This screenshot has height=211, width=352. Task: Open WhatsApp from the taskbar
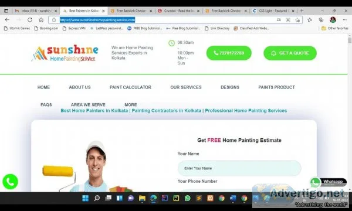[x=188, y=198]
